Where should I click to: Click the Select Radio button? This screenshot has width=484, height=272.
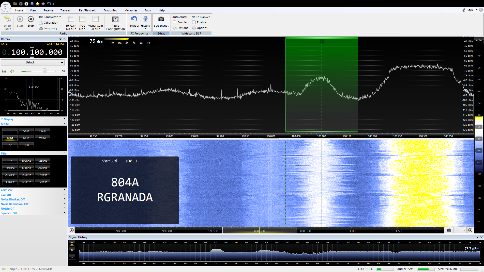(7, 23)
